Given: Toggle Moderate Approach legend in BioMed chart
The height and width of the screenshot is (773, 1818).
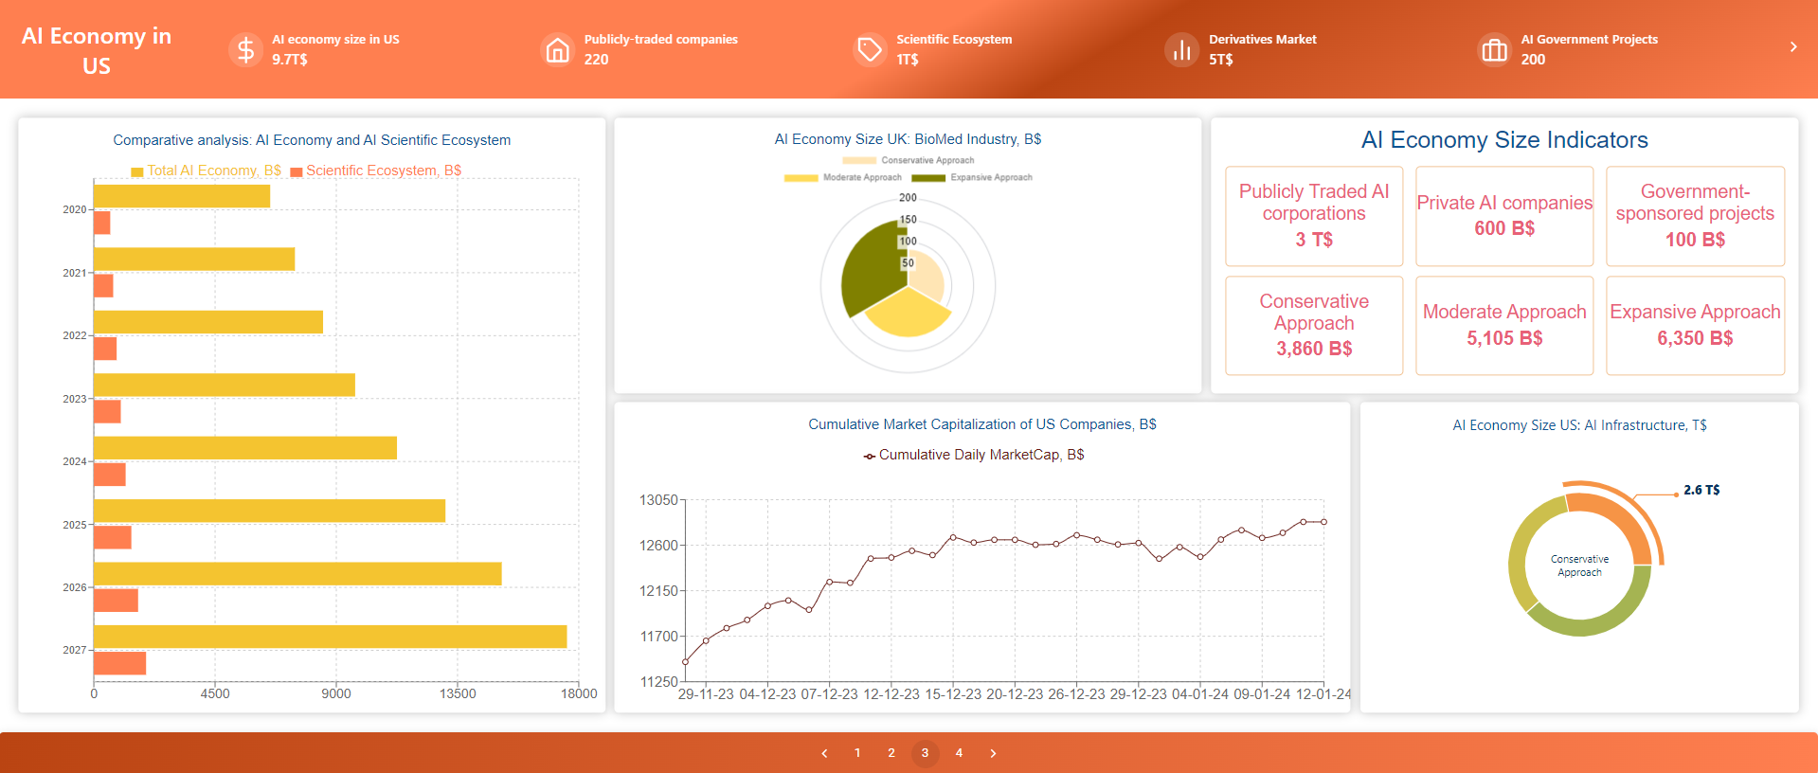Looking at the screenshot, I should [843, 177].
